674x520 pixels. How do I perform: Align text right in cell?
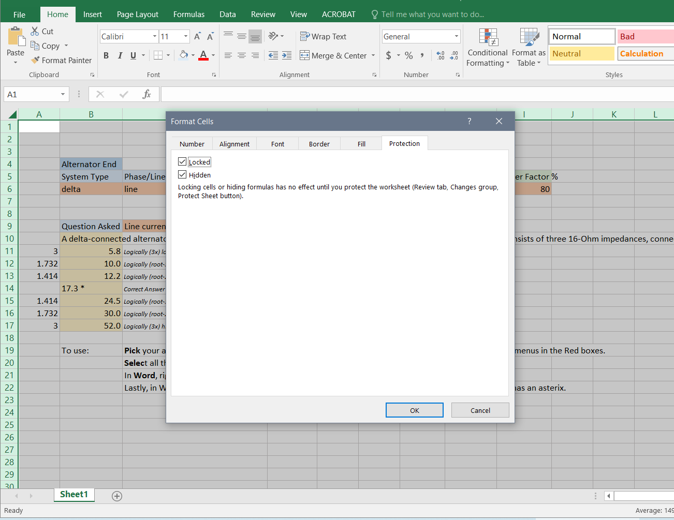[255, 55]
